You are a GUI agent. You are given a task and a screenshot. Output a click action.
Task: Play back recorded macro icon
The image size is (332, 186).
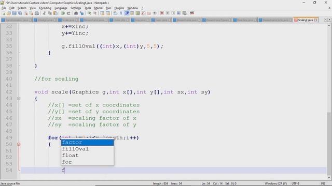[x=173, y=13]
